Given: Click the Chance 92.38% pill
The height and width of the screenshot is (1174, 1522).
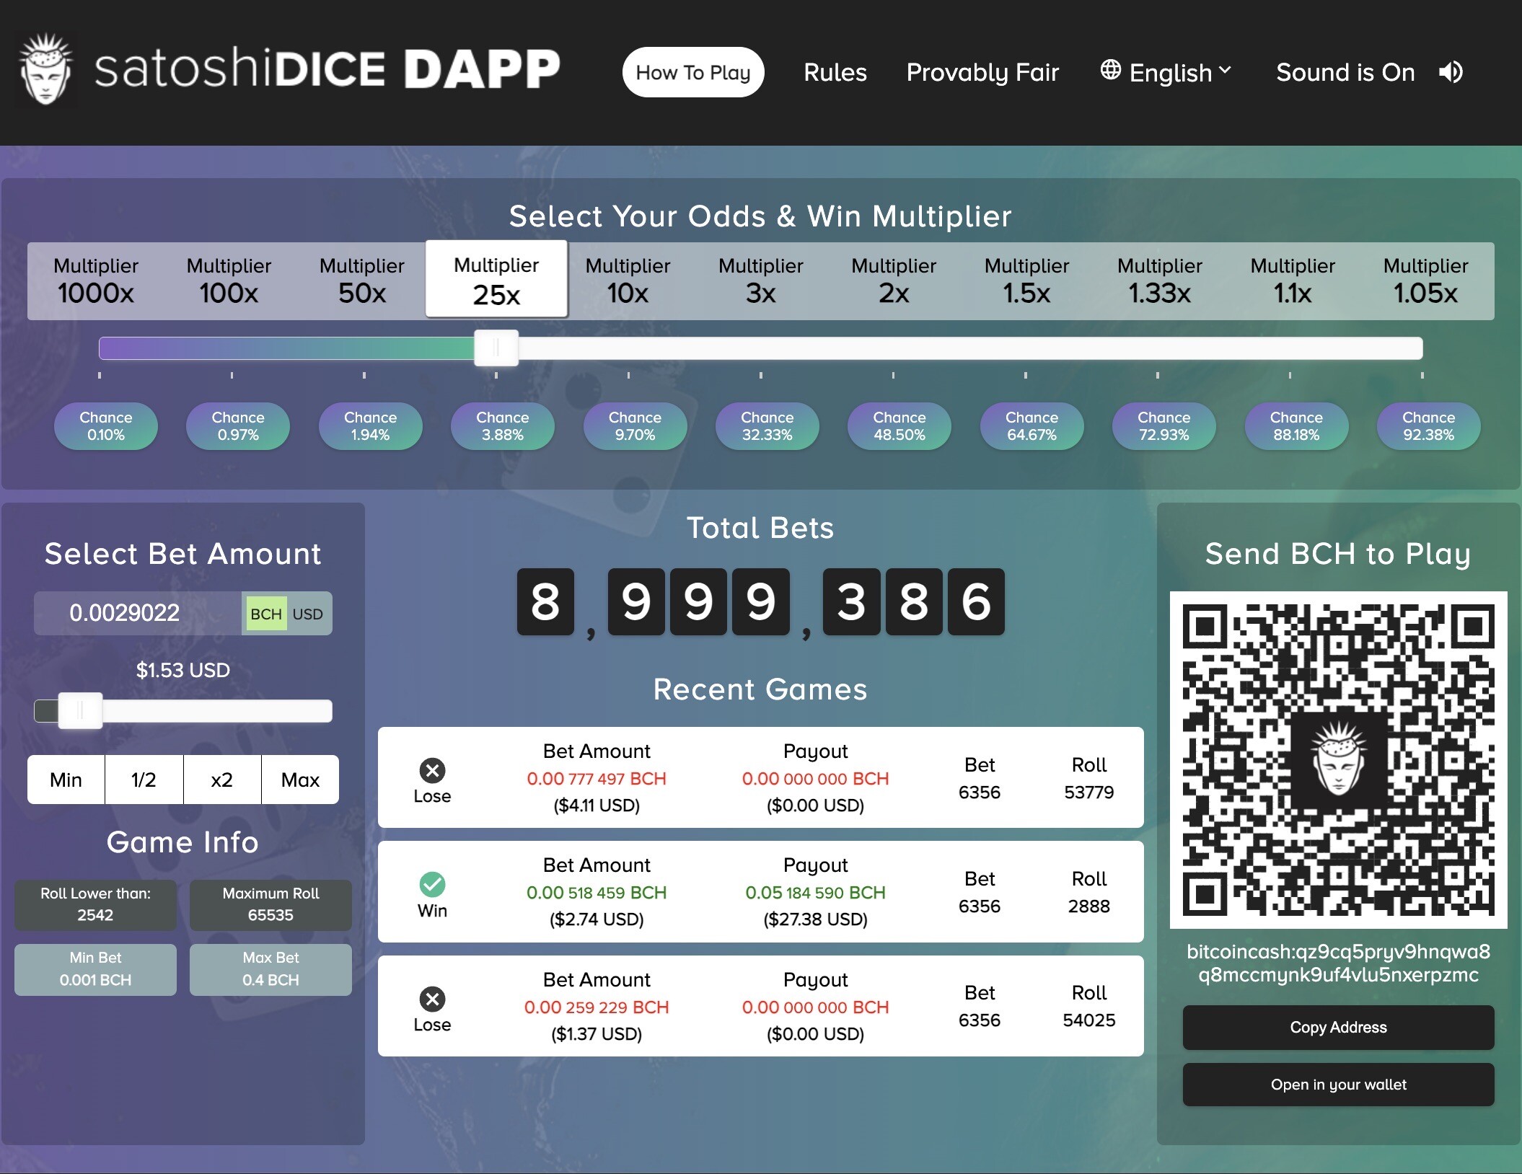Looking at the screenshot, I should click(x=1429, y=426).
